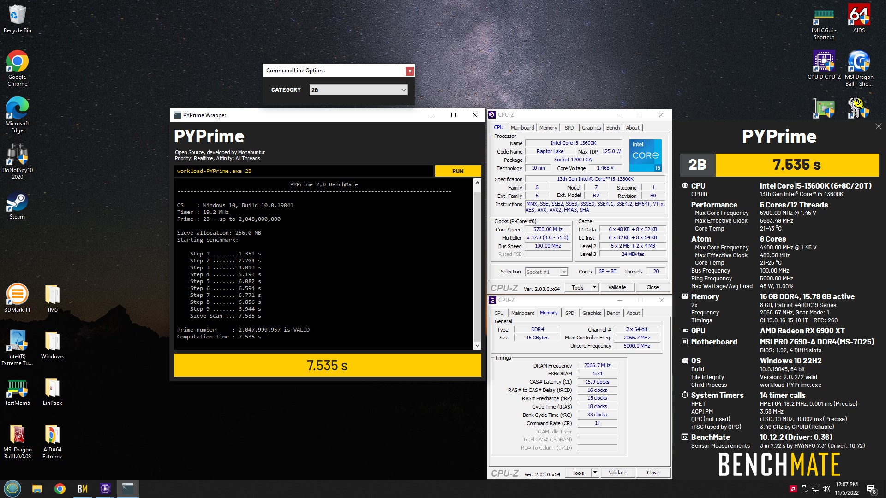
Task: Open Intel Extreme Tuning desktop icon
Action: click(17, 348)
